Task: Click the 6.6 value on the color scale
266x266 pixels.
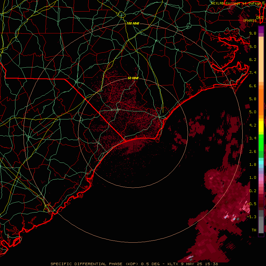Action: (x=253, y=86)
